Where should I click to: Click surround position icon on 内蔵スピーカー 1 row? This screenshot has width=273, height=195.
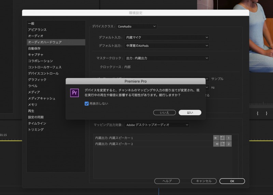222,138
